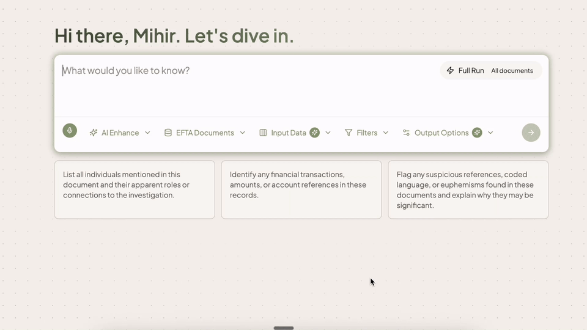Screen dimensions: 587x330
Task: Toggle the green badge beside Output Options
Action: click(477, 133)
